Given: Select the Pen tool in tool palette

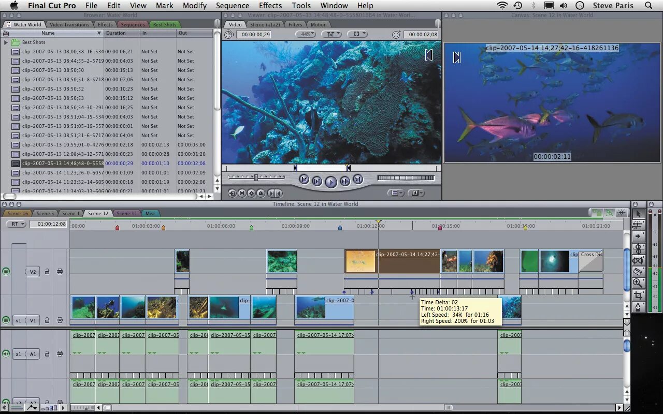Looking at the screenshot, I should (638, 307).
